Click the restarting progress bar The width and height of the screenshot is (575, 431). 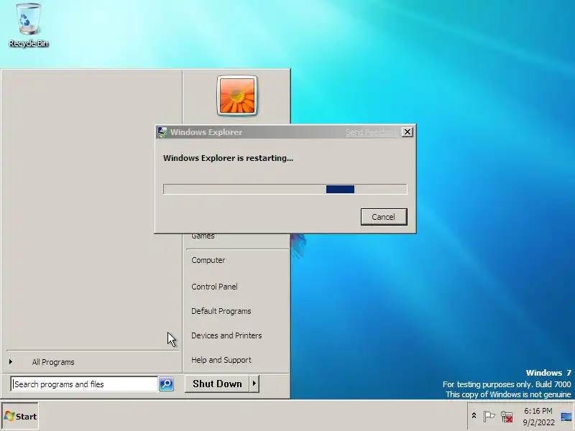[x=285, y=189]
